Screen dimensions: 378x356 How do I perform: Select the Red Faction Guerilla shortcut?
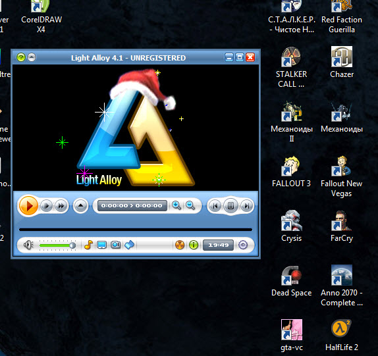click(x=342, y=17)
